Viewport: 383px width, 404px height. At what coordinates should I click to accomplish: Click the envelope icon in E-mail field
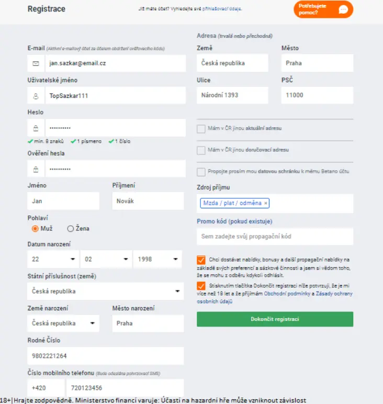click(x=36, y=63)
